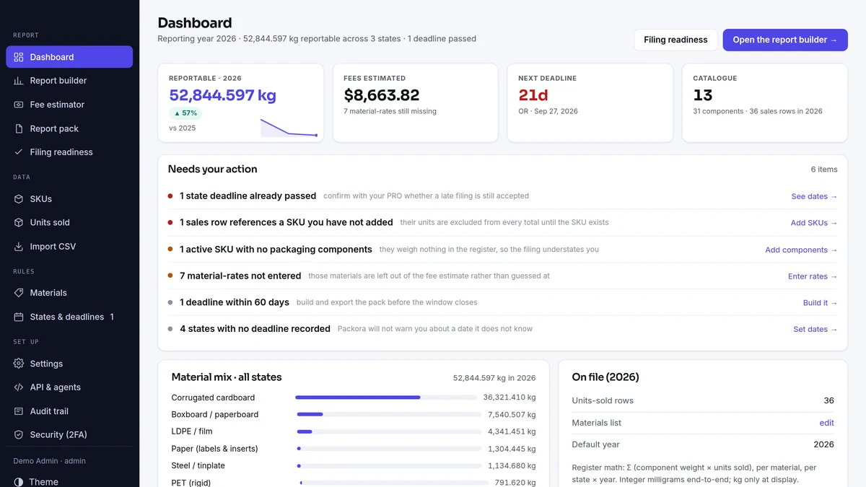The width and height of the screenshot is (866, 487).
Task: Click the Build it link
Action: (x=821, y=303)
